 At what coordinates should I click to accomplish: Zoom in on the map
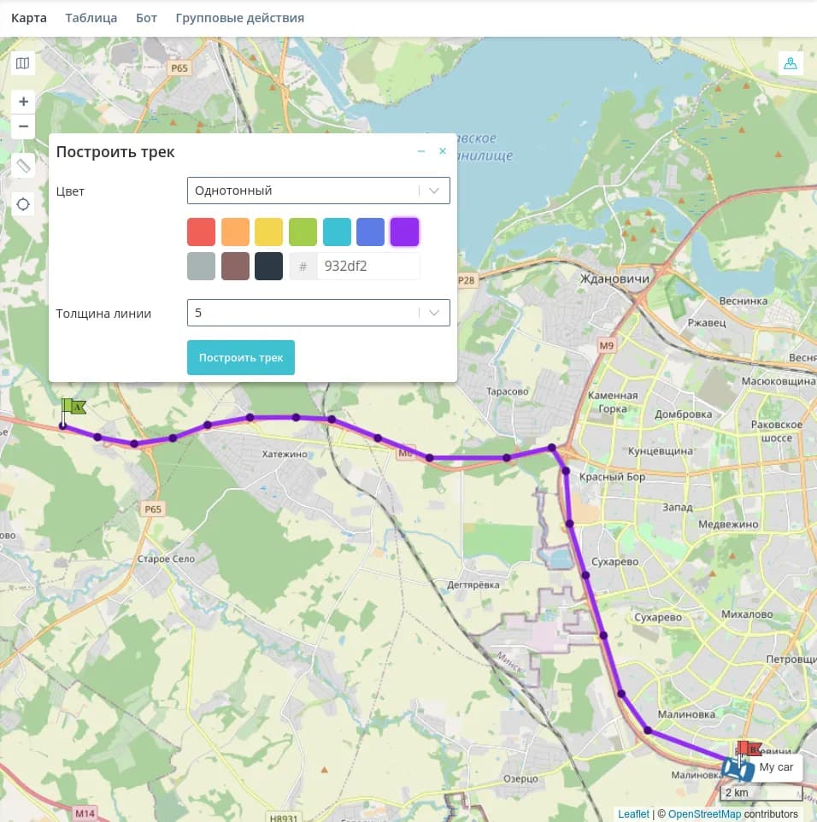(x=23, y=101)
